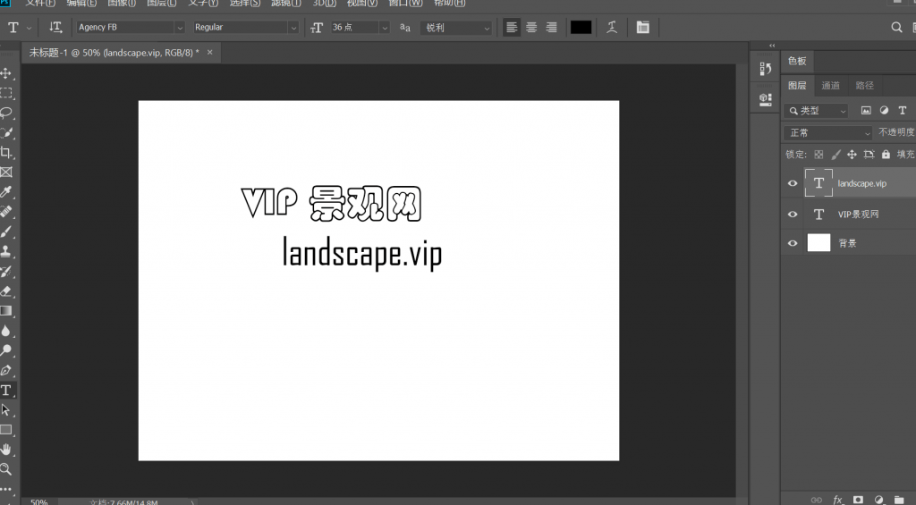Select the Clone Stamp tool

tap(6, 252)
